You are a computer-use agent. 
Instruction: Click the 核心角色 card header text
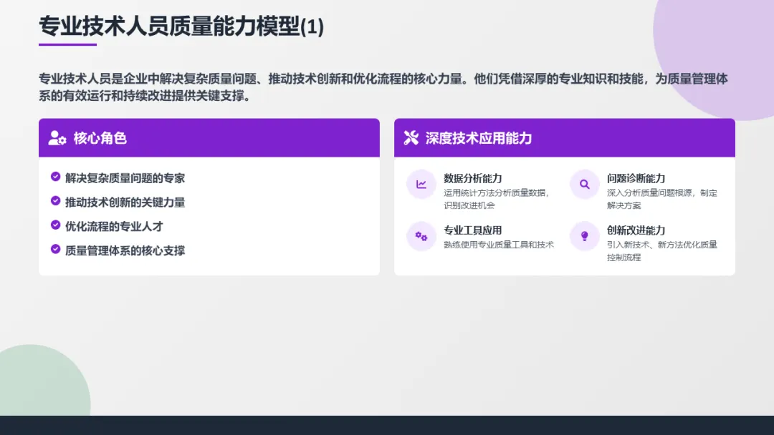(100, 138)
